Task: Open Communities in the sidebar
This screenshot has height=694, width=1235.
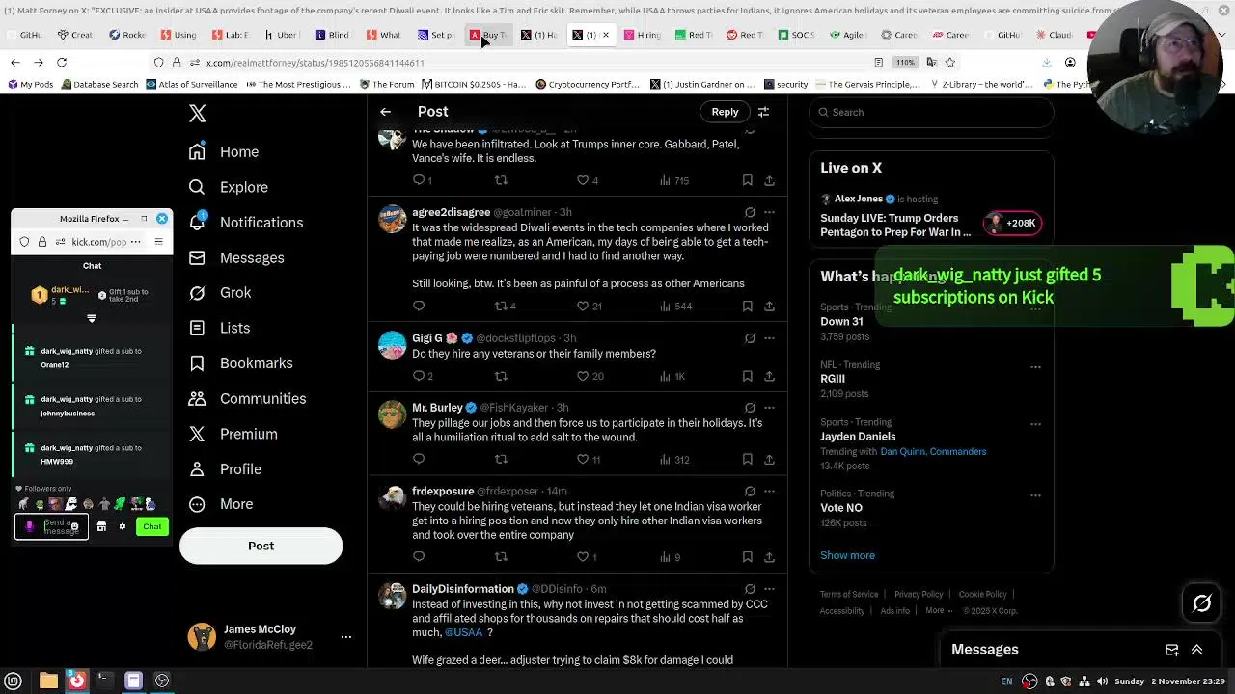Action: [247, 398]
